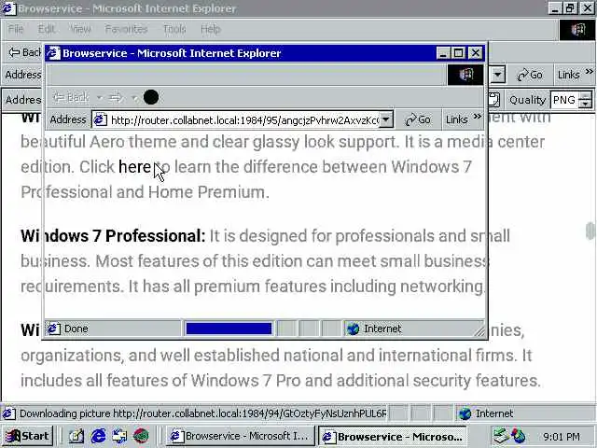
Task: Open the Help menu in background window
Action: (x=211, y=29)
